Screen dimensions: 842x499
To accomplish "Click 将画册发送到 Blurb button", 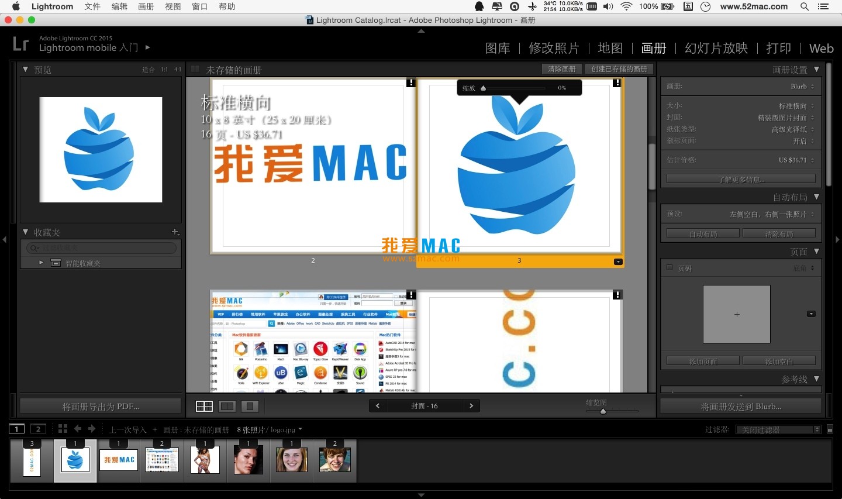I will click(x=741, y=406).
